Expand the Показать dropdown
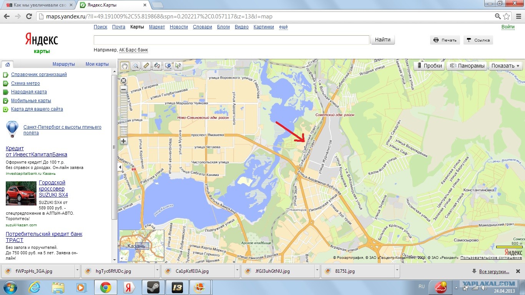The image size is (525, 295). click(505, 66)
